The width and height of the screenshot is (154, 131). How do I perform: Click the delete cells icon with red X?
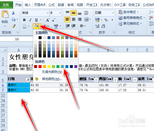(x=151, y=18)
